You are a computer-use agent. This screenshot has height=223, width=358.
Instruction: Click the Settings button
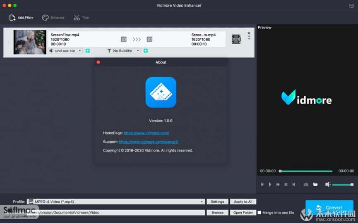click(217, 202)
